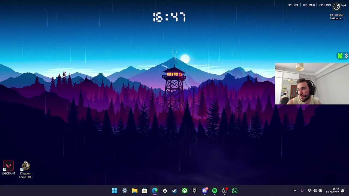The height and width of the screenshot is (196, 349).
Task: Click the GPU 26% overlay reading
Action: click(309, 5)
